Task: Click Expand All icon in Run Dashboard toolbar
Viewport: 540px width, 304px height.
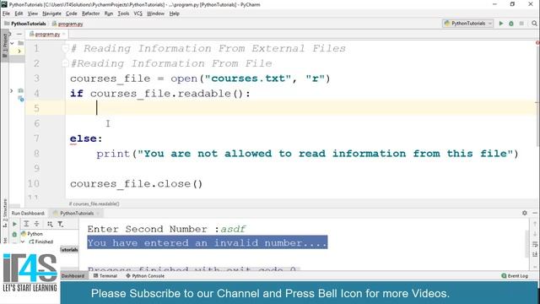Action: point(26,224)
